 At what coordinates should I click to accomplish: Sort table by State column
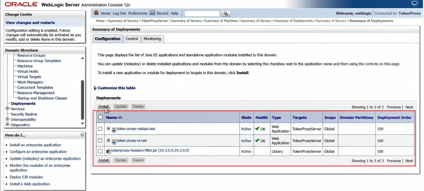coord(246,118)
